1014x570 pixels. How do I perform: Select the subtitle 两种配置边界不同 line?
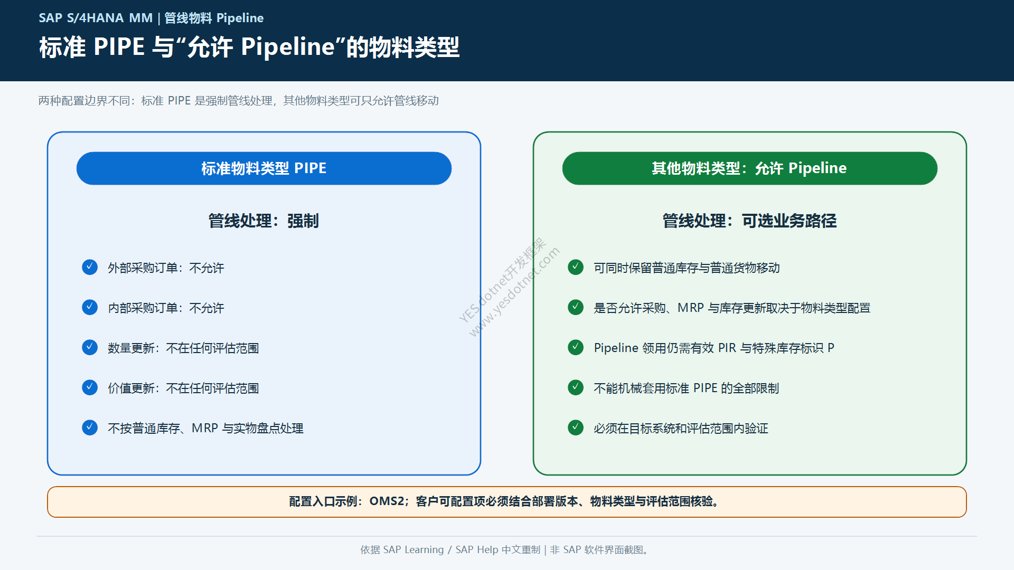point(239,101)
